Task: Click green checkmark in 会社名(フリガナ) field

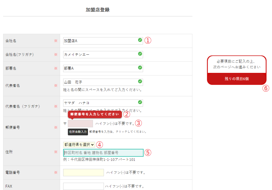Action: pos(140,54)
